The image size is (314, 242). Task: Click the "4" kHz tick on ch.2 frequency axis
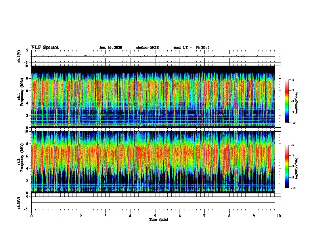click(27, 169)
